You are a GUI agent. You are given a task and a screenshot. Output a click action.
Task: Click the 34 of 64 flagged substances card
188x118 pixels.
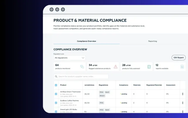point(103,67)
